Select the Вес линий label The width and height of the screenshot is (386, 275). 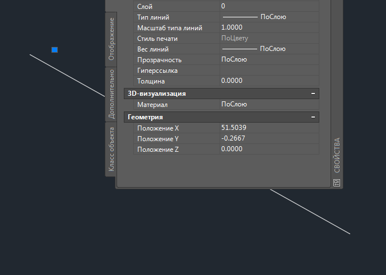(153, 49)
